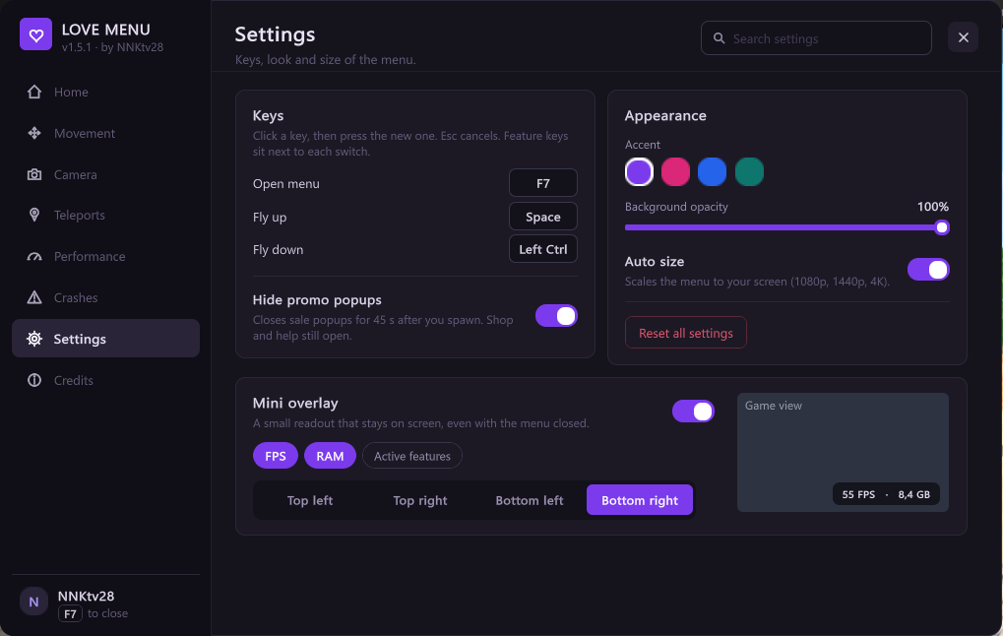
Task: Click the Crashes warning triangle icon
Action: click(x=34, y=297)
